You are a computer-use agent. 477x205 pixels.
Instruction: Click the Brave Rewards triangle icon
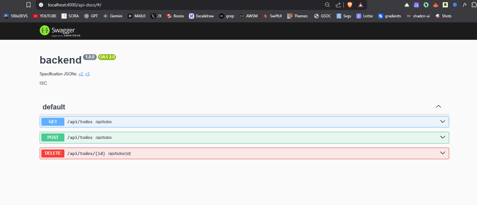360,5
